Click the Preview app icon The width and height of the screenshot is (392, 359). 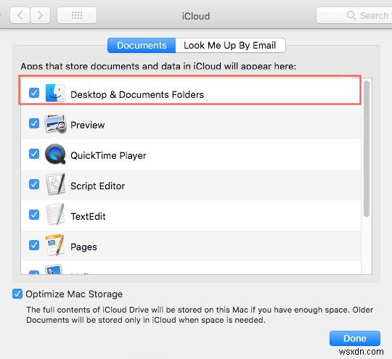pyautogui.click(x=55, y=124)
